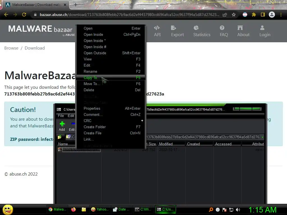
Task: Click the Login link
Action: pos(265,31)
